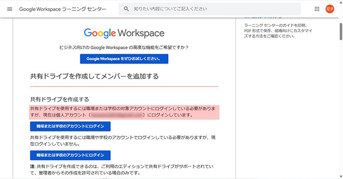Viewport: 343px width, 179px height.
Task: Open the hamburger main menu
Action: click(10, 9)
